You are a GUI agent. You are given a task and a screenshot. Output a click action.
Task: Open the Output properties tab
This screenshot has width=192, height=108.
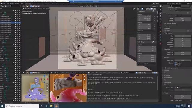160,16
